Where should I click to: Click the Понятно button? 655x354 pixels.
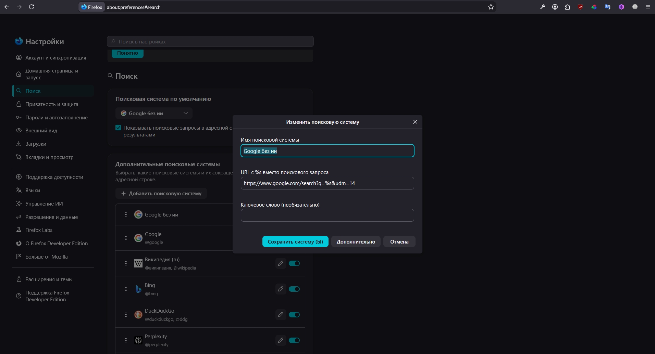coord(127,53)
